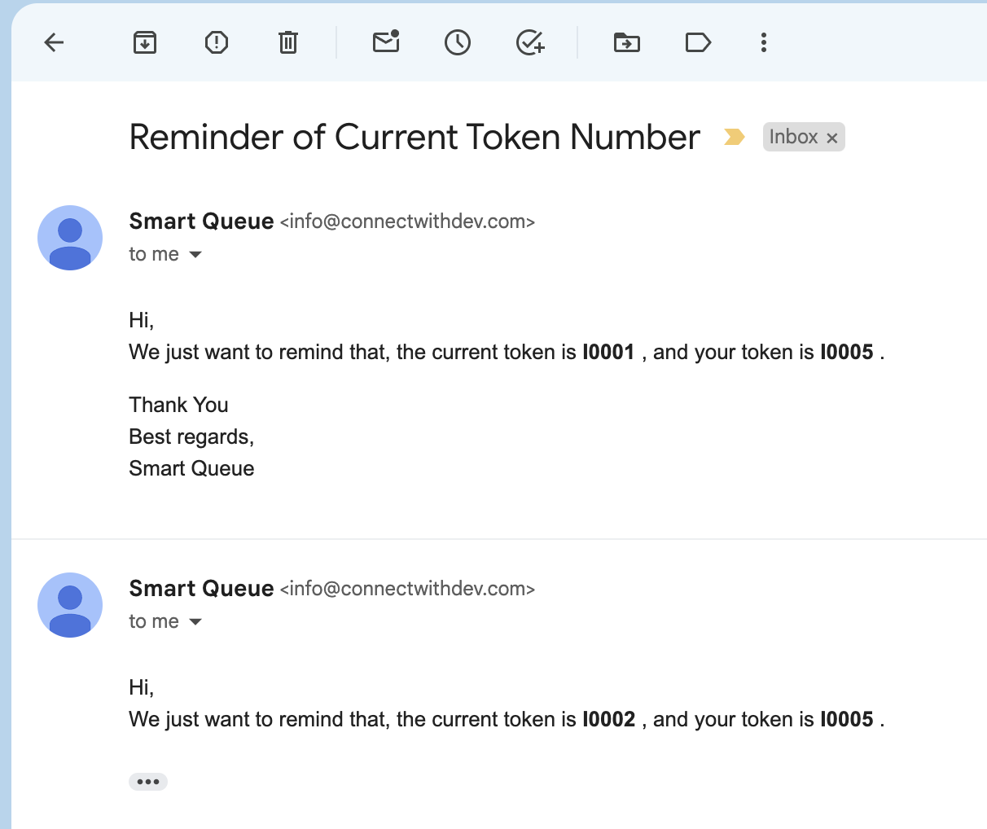
Task: Expand recipient details on first message
Action: click(x=195, y=255)
